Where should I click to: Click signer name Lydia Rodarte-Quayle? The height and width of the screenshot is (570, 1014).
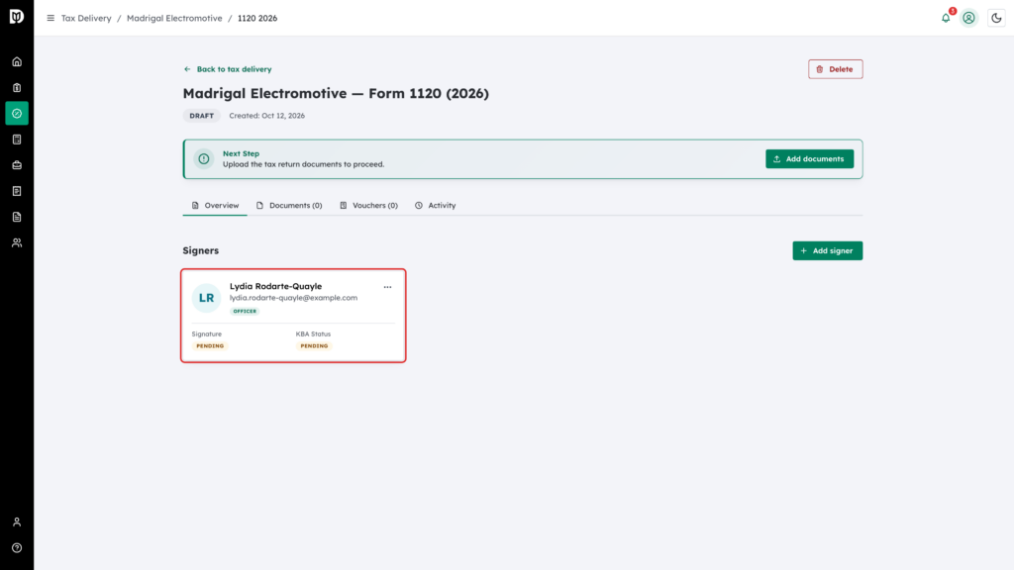275,286
